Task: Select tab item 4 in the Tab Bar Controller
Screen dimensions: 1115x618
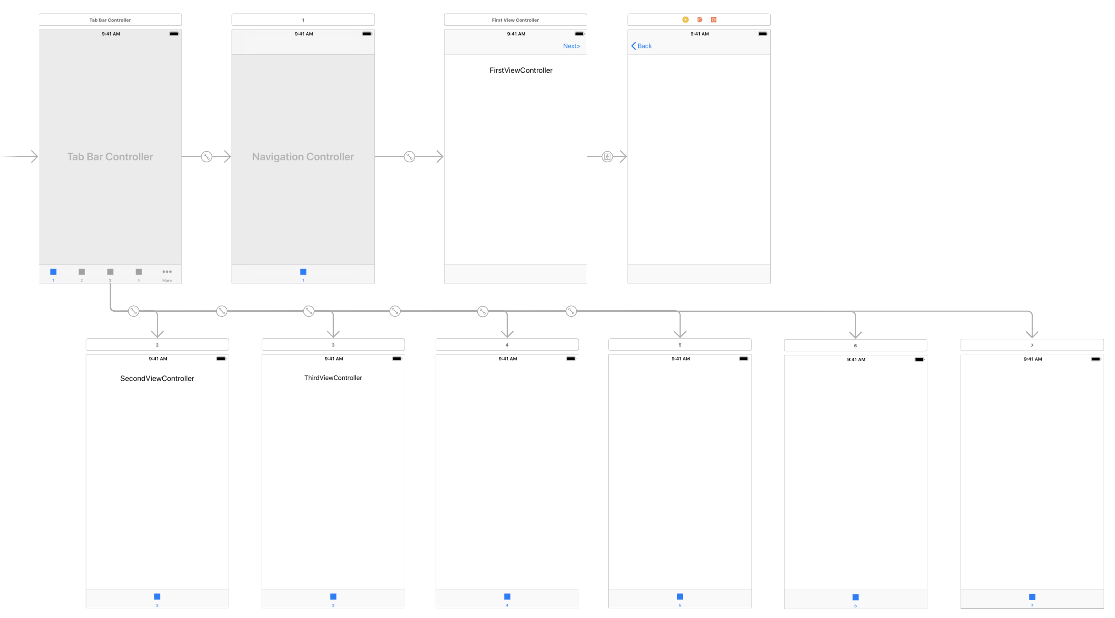Action: [x=139, y=272]
